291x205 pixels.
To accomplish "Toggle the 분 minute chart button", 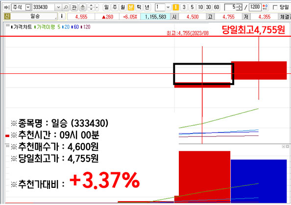I will [131, 7].
